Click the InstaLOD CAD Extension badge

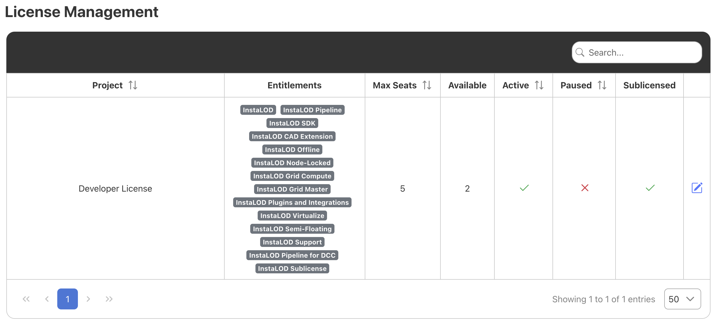[292, 136]
